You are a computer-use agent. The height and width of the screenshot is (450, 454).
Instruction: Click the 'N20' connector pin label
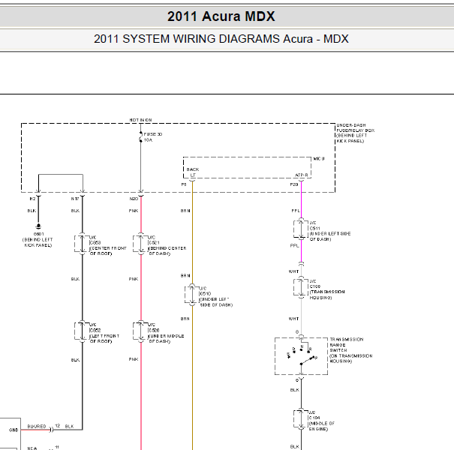134,199
